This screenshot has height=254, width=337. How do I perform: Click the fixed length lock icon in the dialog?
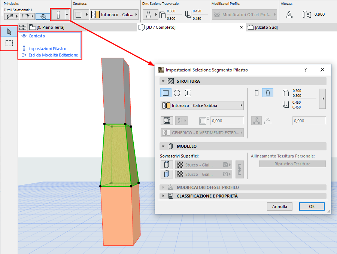pos(256,121)
